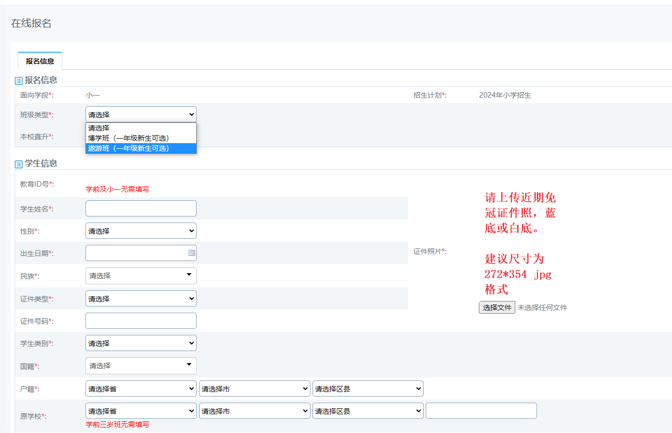The height and width of the screenshot is (433, 672).
Task: Open the 国籍 selection box
Action: coord(141,366)
